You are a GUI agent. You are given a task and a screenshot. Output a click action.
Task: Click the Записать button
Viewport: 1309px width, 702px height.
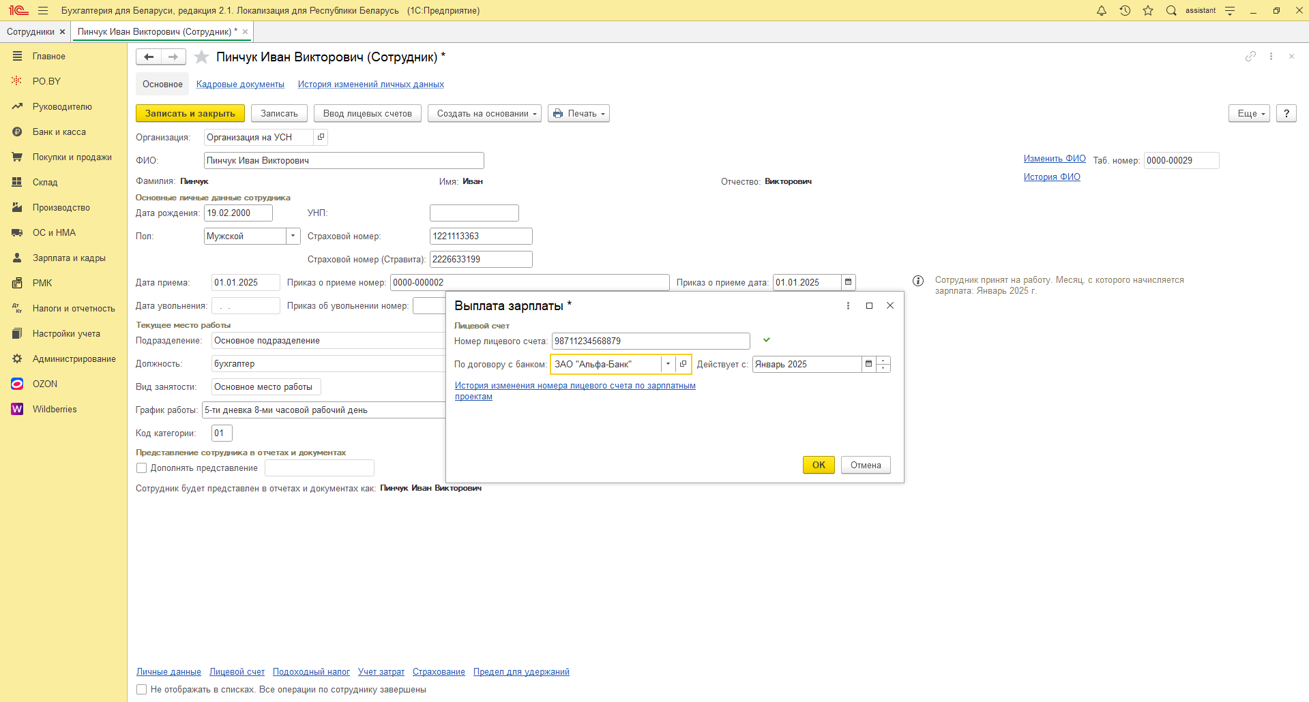(279, 113)
